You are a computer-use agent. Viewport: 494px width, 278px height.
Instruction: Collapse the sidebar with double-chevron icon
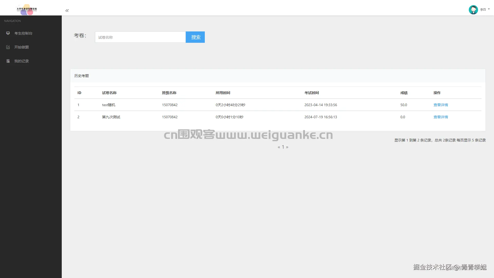click(x=67, y=11)
